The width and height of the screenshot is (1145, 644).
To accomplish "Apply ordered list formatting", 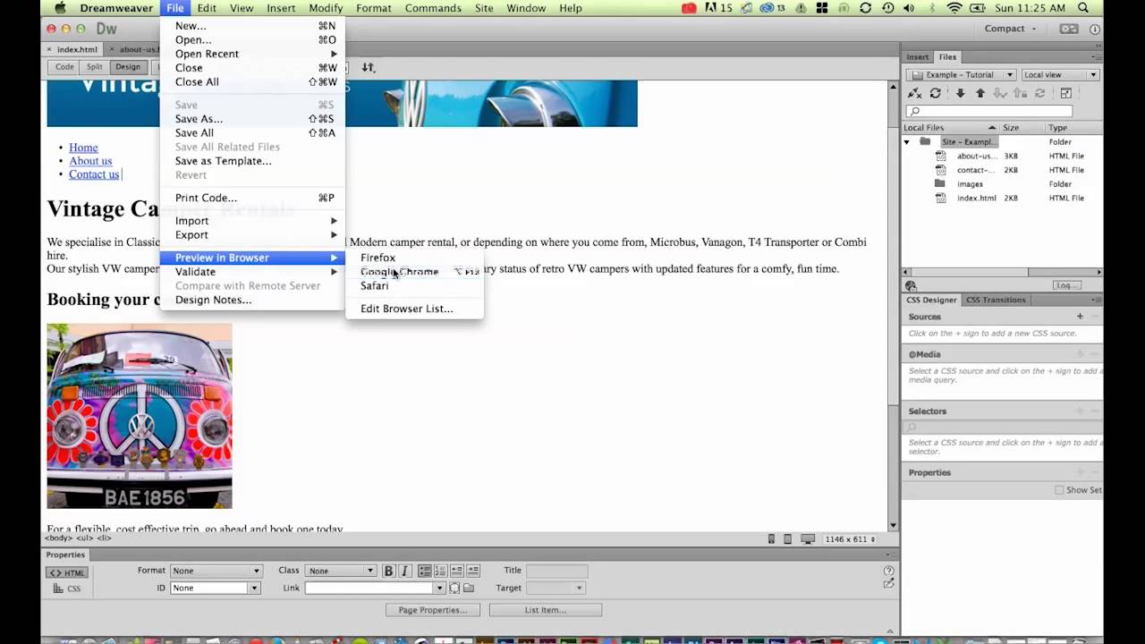I will pyautogui.click(x=440, y=571).
